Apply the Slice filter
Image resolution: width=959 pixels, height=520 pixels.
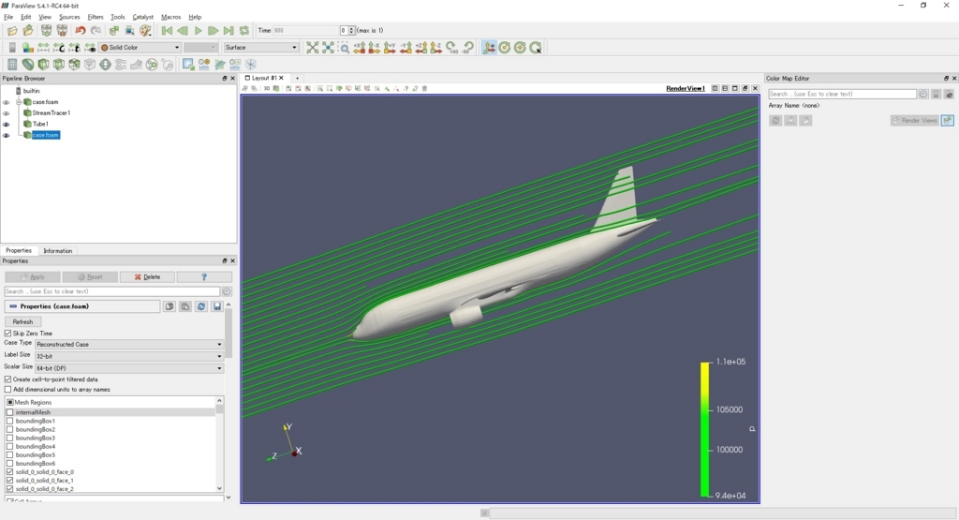(59, 65)
